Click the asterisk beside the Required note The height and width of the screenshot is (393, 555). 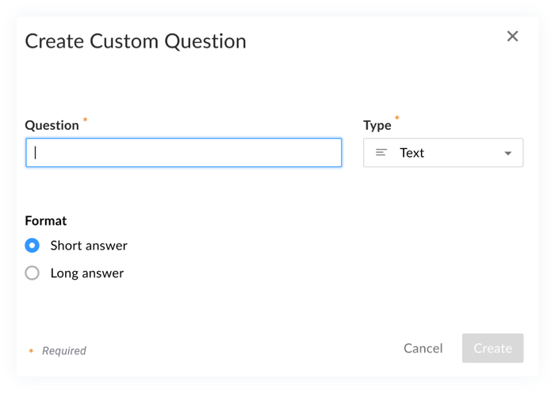pyautogui.click(x=31, y=350)
